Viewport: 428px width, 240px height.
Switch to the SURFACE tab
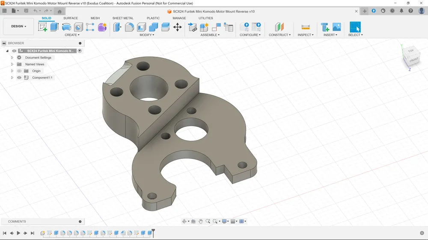71,18
